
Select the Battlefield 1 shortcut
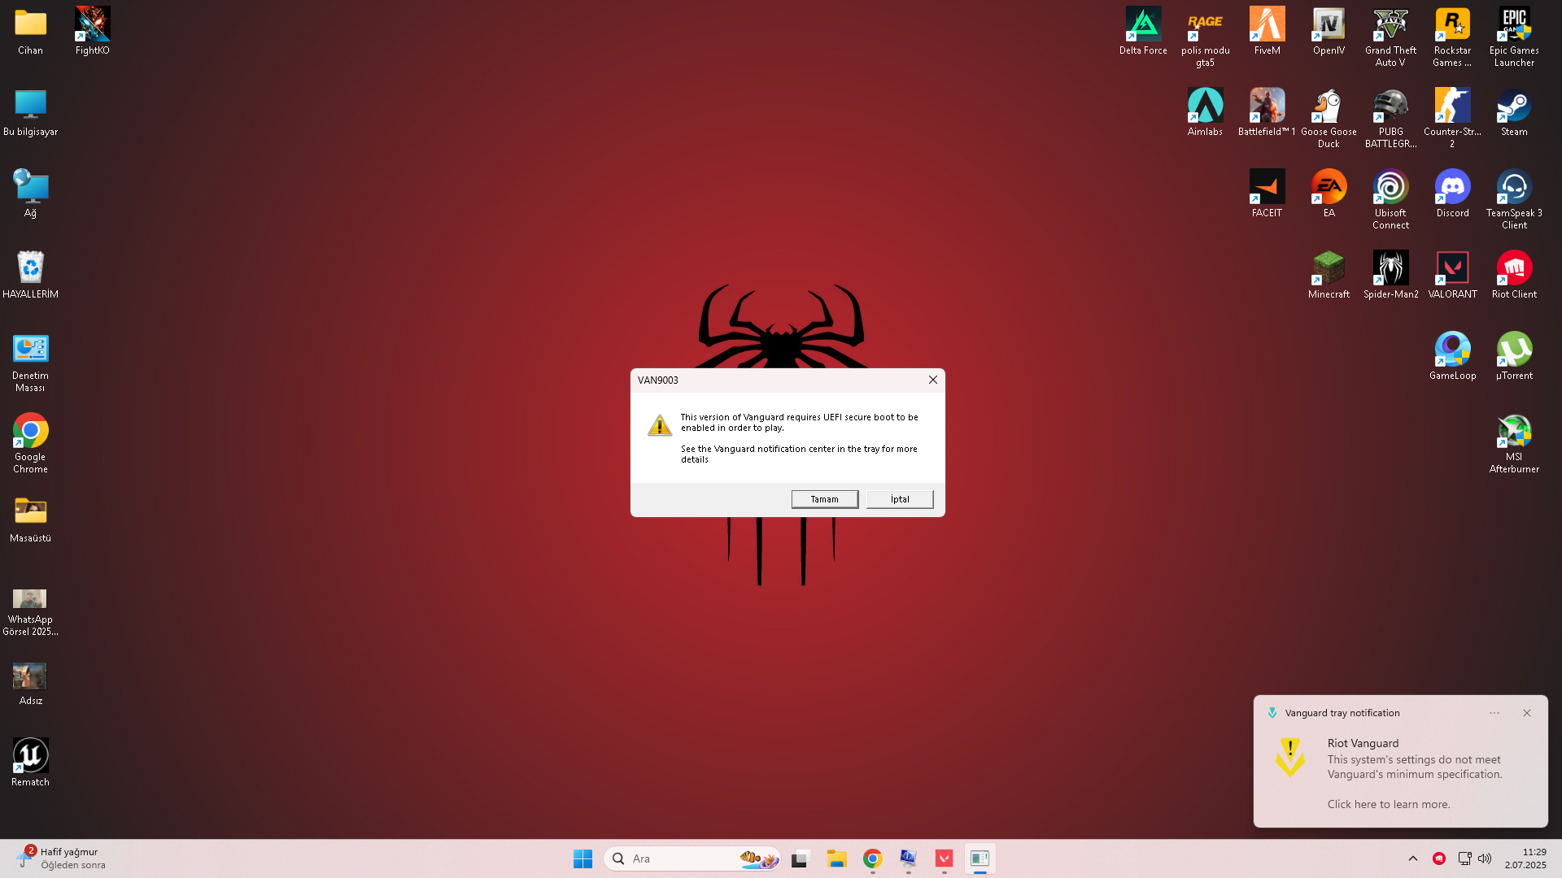[x=1267, y=113]
